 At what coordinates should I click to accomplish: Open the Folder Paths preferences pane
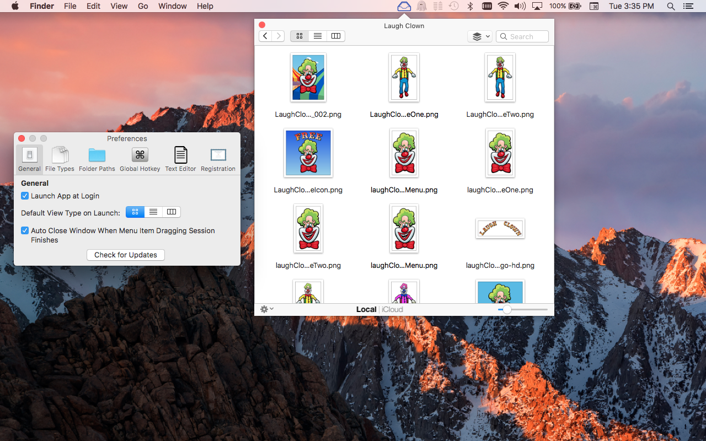point(97,159)
